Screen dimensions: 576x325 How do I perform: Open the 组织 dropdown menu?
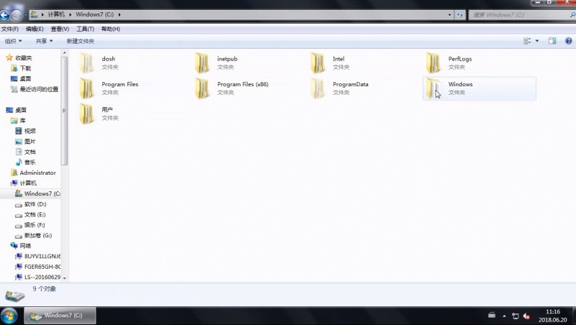tap(13, 41)
